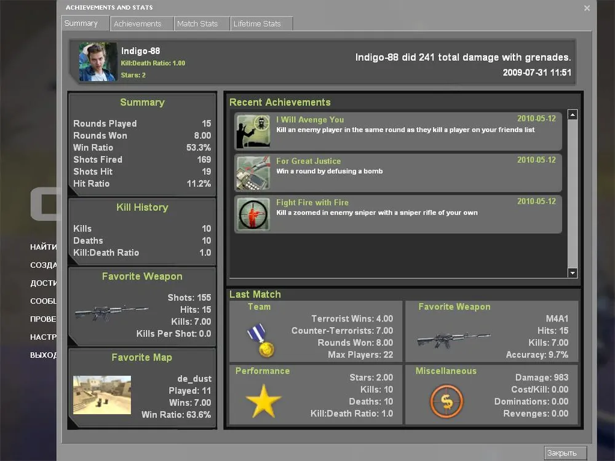Click the Miscellaneous dollar crosshair icon
Image resolution: width=615 pixels, height=461 pixels.
446,401
